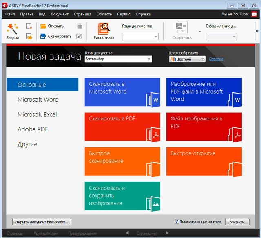Select the Microsoft Word task category

click(38, 100)
